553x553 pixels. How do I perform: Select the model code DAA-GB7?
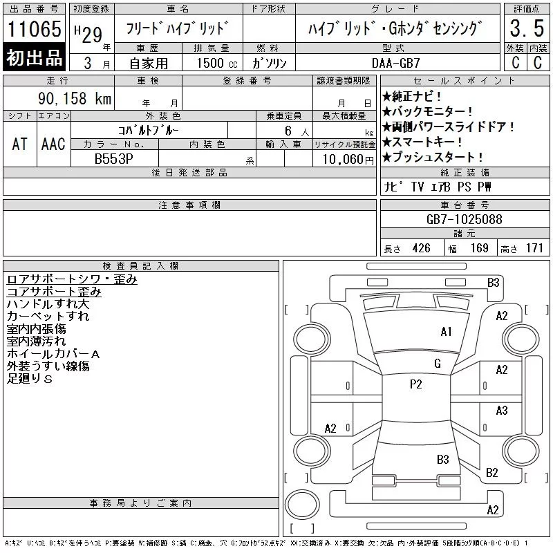395,64
